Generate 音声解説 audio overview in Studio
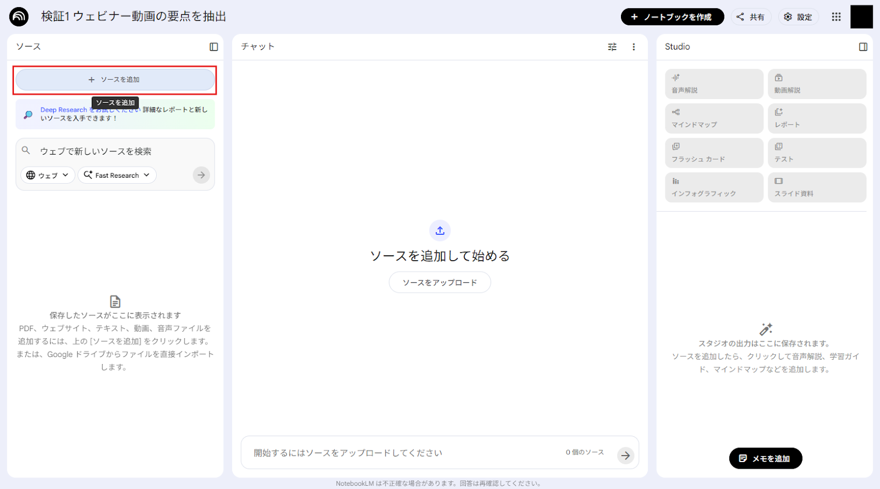This screenshot has height=489, width=880. point(714,84)
